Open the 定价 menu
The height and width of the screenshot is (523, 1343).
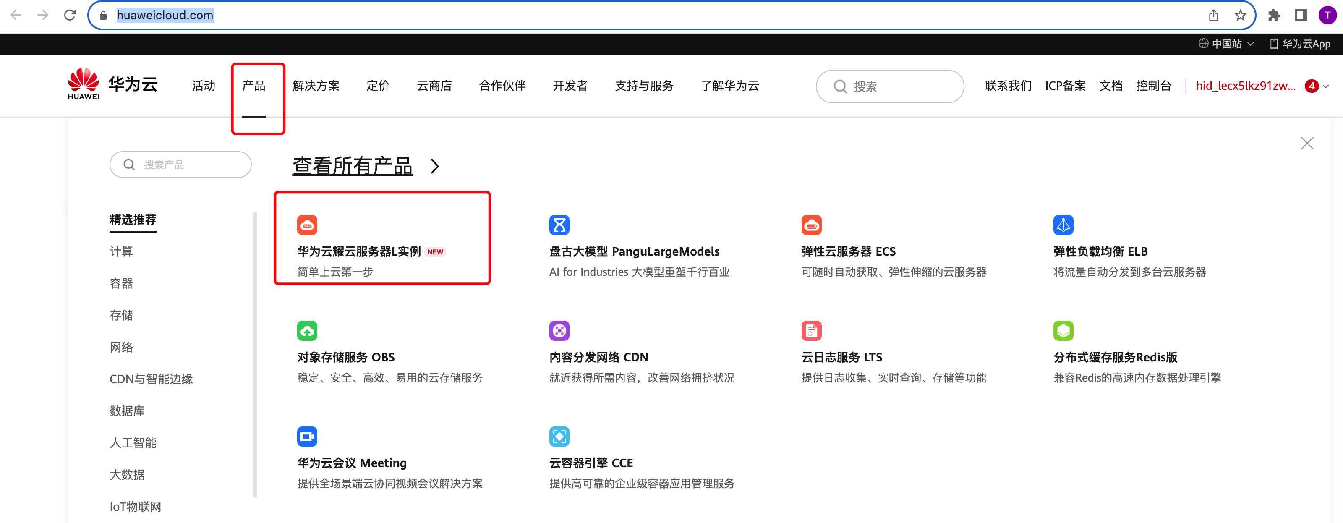(378, 86)
